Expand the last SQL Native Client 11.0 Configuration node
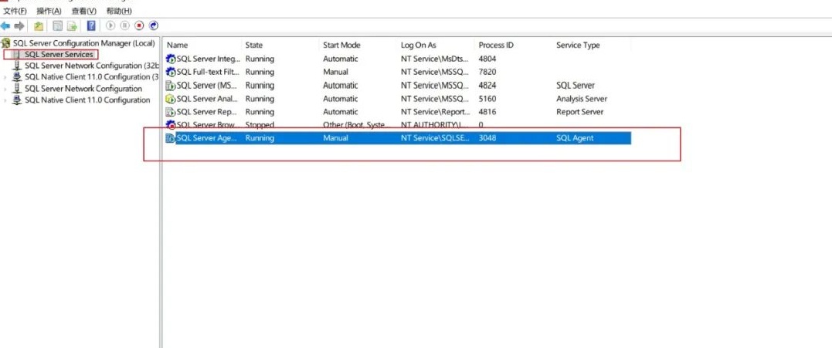 pos(5,100)
